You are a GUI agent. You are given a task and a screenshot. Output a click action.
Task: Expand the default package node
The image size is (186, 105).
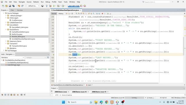(x=6, y=15)
